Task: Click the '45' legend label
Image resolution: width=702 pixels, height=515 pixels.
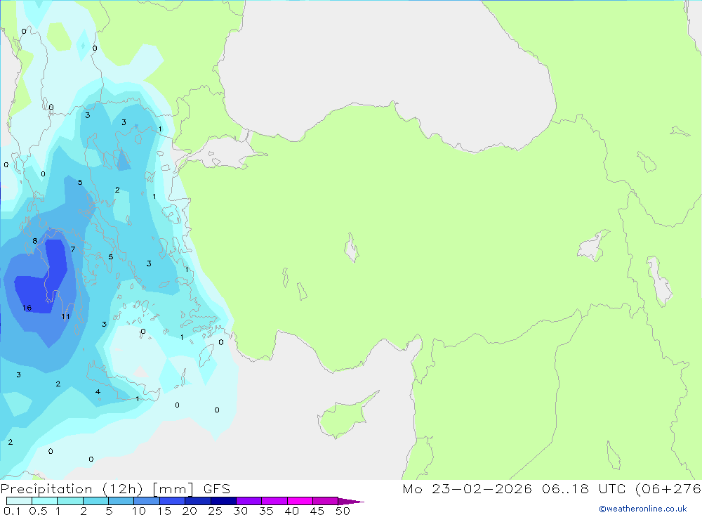Action: point(317,511)
